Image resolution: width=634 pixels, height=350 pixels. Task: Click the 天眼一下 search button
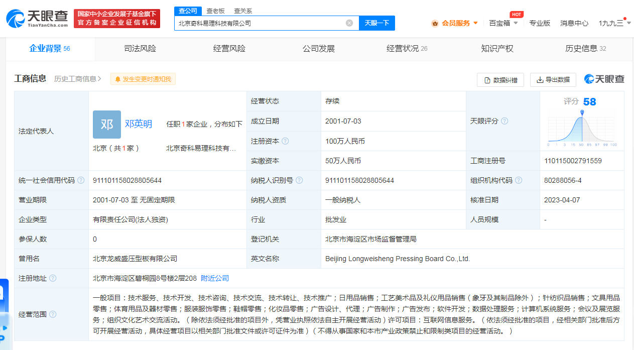pyautogui.click(x=377, y=23)
